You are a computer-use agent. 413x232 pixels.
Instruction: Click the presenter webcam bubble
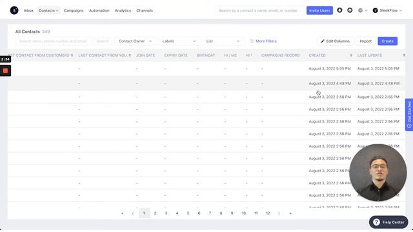coord(378,173)
